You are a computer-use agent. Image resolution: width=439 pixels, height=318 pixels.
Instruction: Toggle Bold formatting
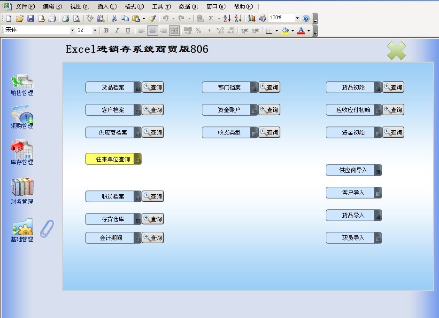pyautogui.click(x=106, y=31)
